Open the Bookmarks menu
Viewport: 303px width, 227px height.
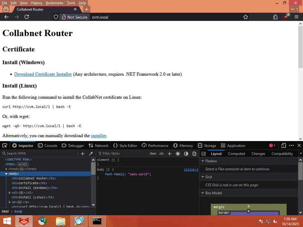(x=54, y=3)
